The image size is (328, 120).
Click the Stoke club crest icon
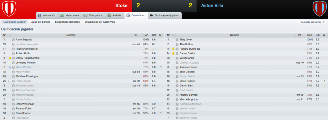tap(9, 9)
